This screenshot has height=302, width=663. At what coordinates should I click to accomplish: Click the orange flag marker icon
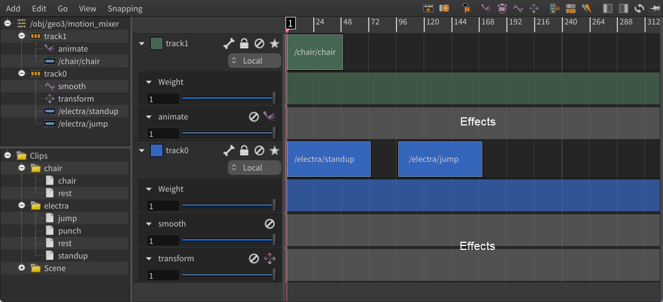[467, 8]
